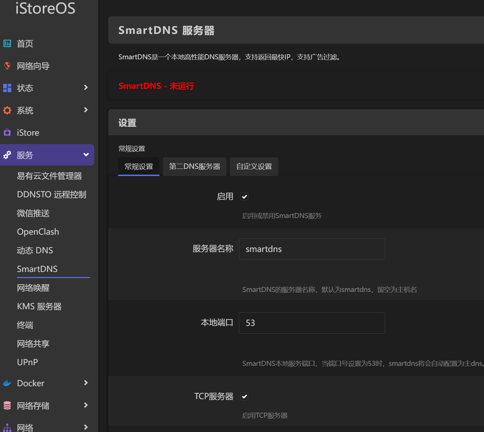484x432 pixels.
Task: Open iStore using its shopping bag icon
Action: click(7, 132)
